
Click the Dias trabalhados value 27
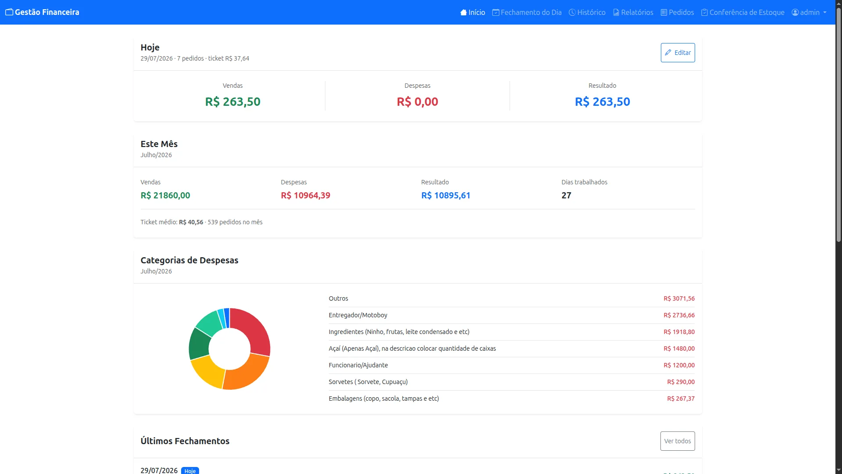566,195
